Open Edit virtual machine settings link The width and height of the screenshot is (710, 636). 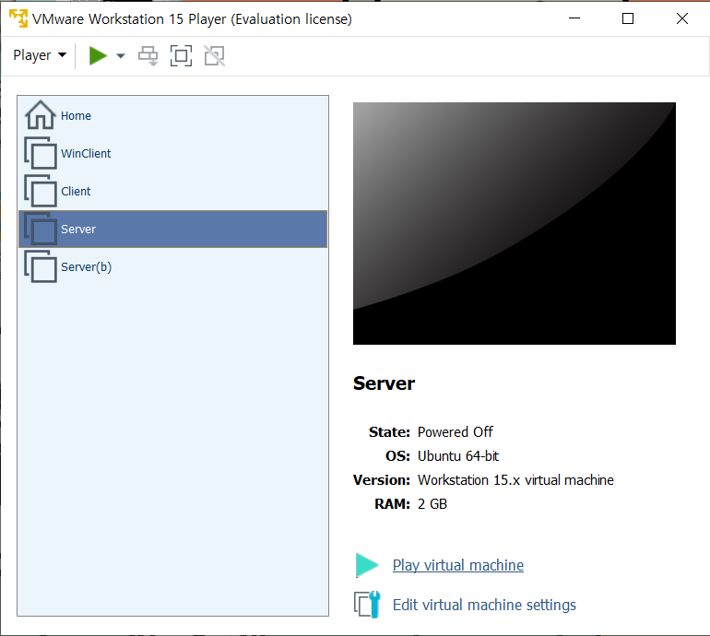pos(484,605)
